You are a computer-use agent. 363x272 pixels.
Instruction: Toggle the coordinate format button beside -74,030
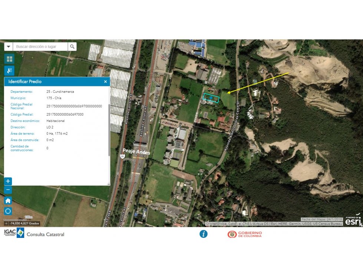(x=6, y=223)
